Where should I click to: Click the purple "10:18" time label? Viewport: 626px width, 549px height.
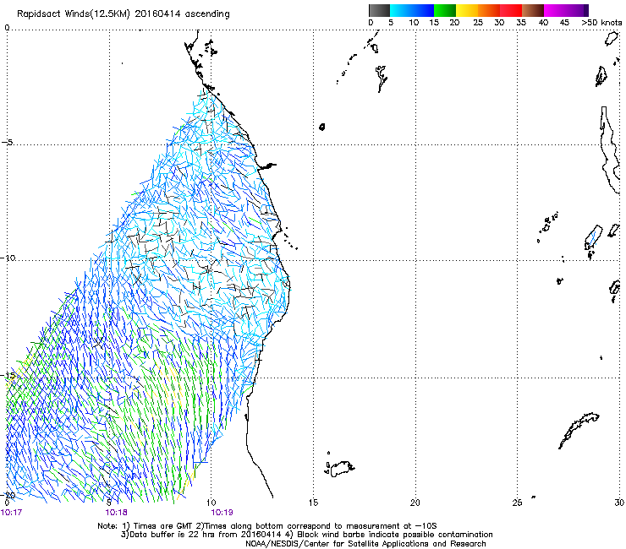116,513
